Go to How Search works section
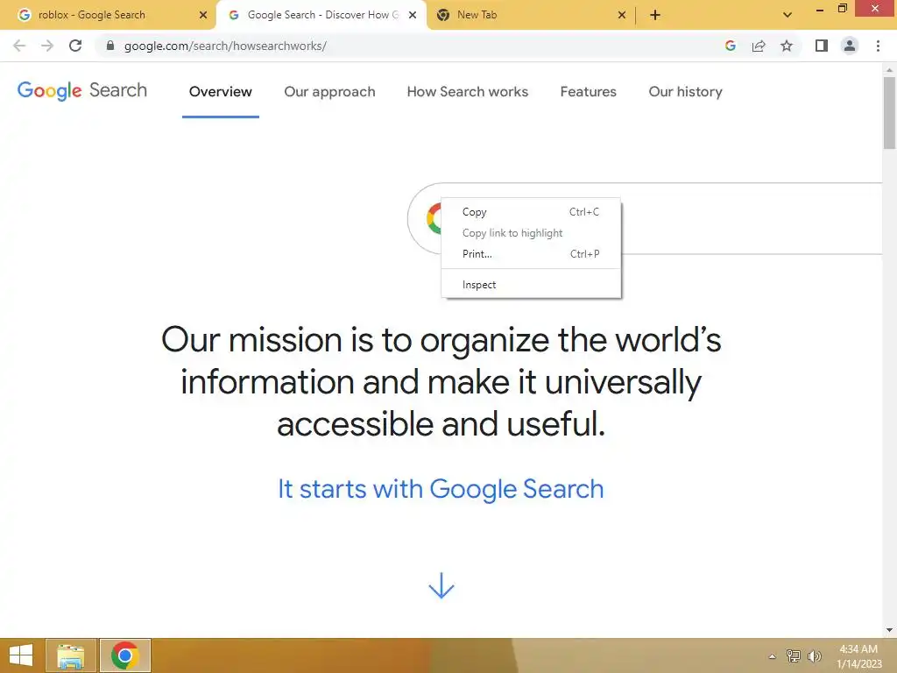Viewport: 897px width, 673px height. pos(468,91)
